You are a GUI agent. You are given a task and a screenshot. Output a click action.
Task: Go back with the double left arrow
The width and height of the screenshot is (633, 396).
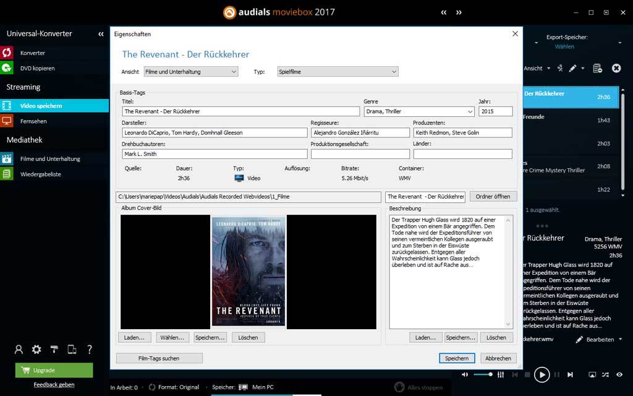coord(444,12)
